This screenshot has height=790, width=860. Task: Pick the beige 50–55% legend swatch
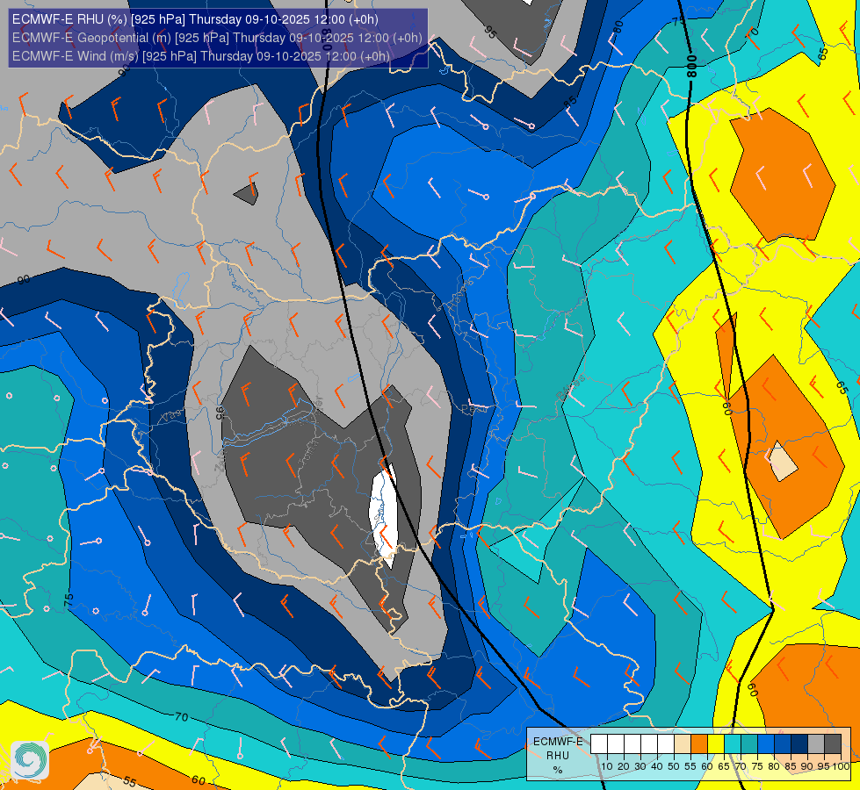683,744
